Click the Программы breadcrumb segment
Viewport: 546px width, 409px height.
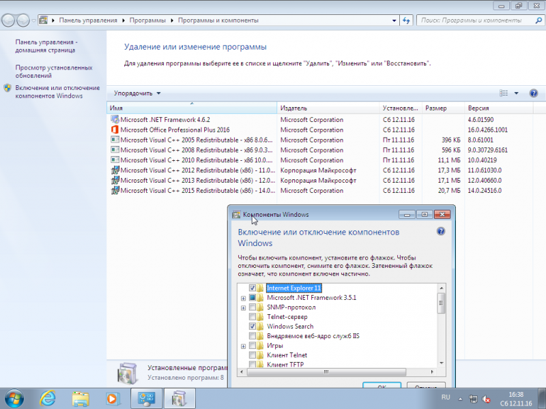[x=147, y=20]
